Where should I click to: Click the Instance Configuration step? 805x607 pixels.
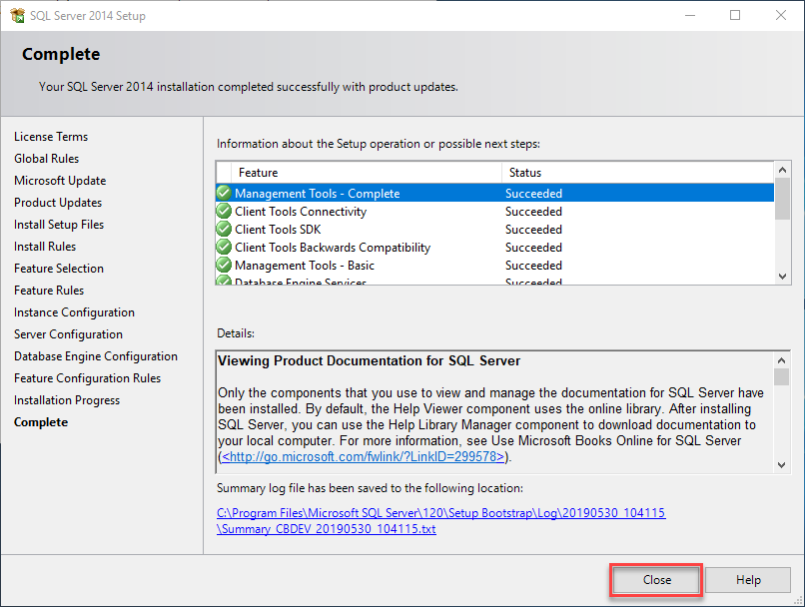pos(75,312)
